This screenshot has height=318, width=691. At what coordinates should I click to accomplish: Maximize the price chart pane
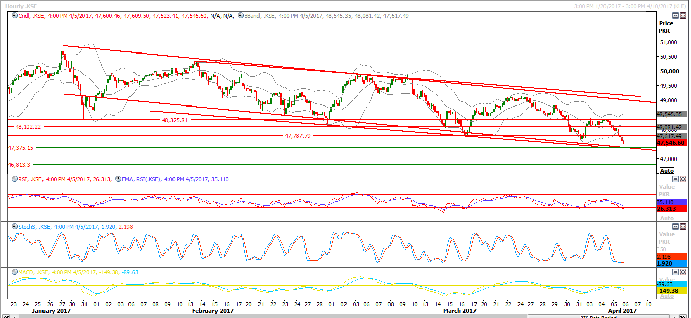click(x=675, y=16)
